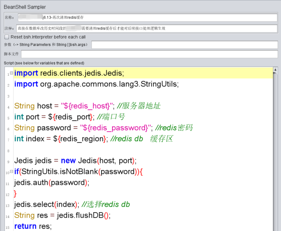Screen dimensions: 281x231
Task: Click the script scrollbar up arrow
Action: point(275,70)
